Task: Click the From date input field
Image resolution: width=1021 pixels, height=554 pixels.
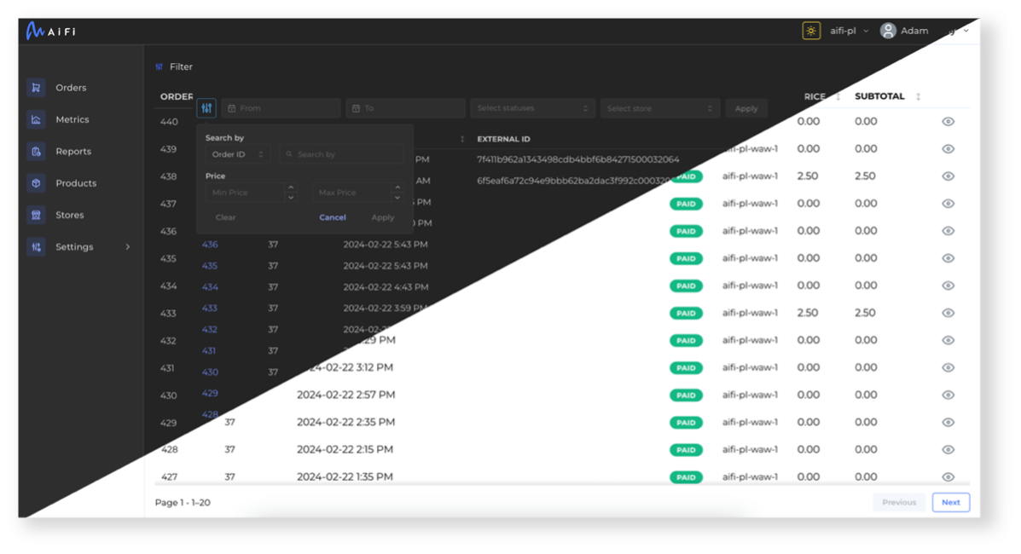Action: pyautogui.click(x=281, y=108)
